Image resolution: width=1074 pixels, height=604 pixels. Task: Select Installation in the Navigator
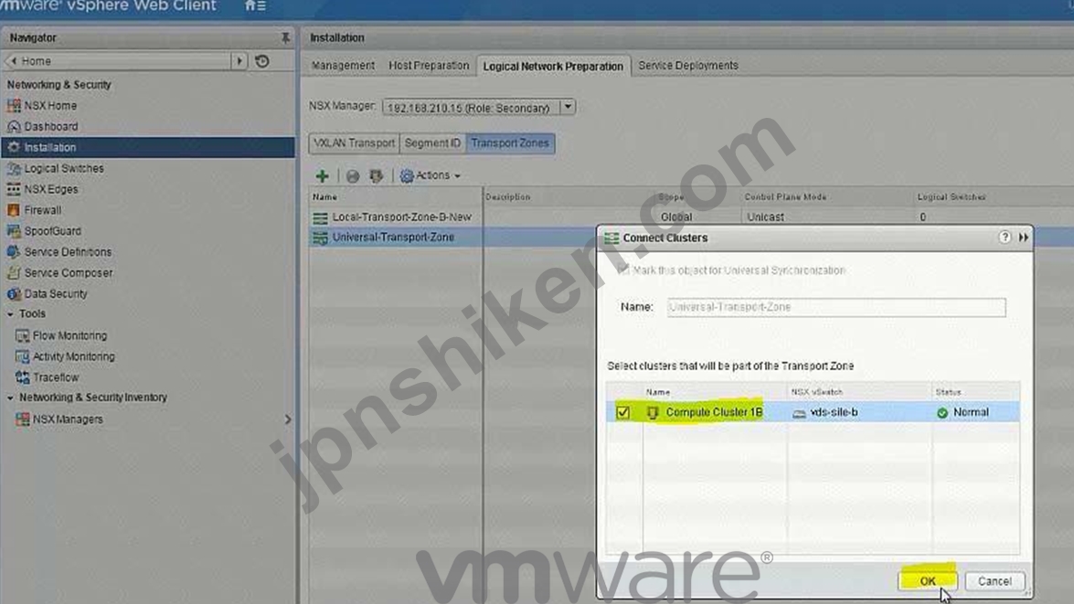coord(148,147)
